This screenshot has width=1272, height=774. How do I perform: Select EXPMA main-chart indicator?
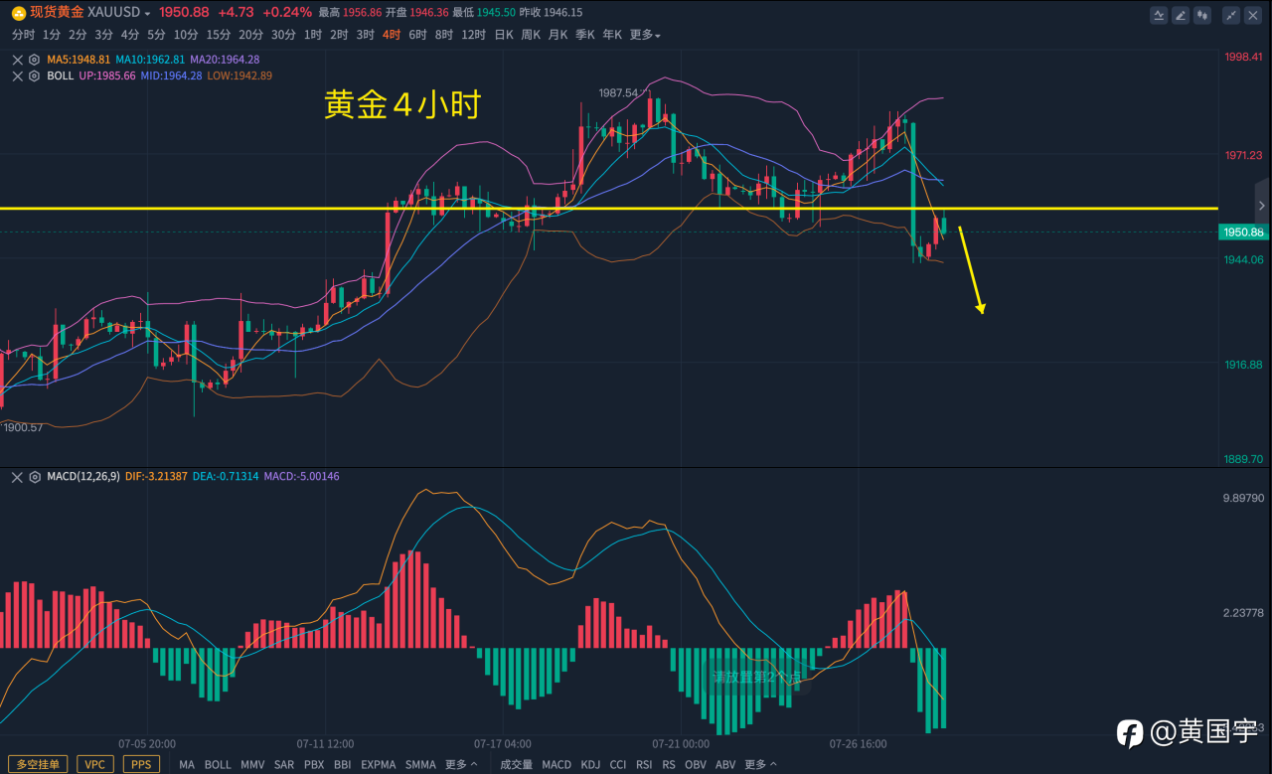point(378,764)
